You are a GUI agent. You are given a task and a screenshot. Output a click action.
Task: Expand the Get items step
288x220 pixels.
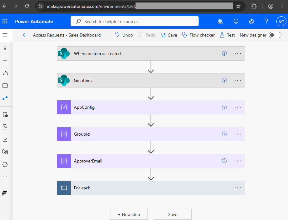coord(151,80)
